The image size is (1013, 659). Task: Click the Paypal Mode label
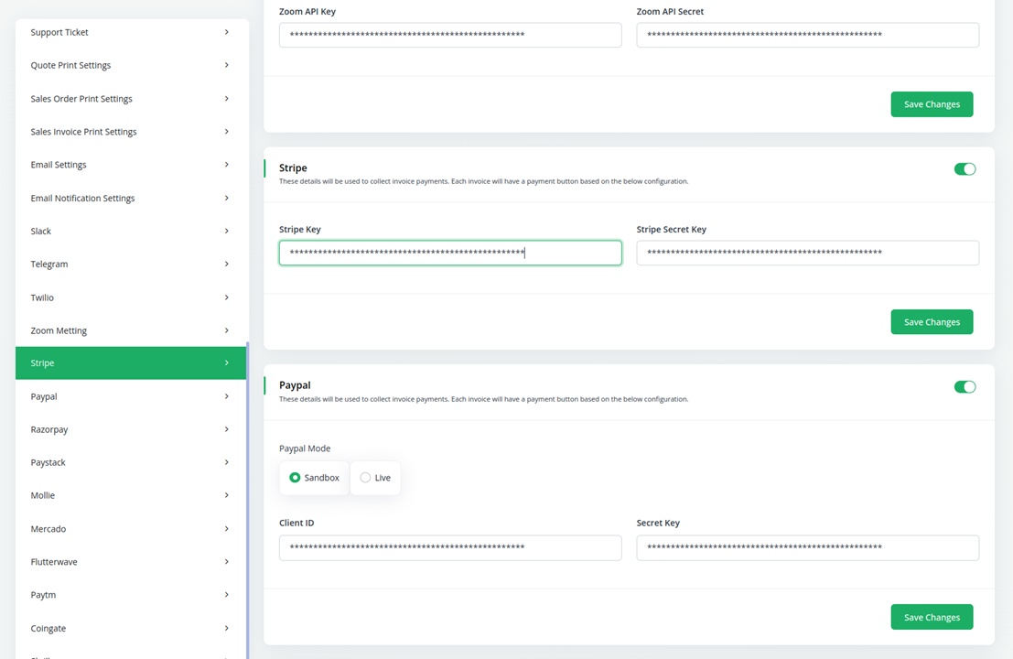coord(305,448)
